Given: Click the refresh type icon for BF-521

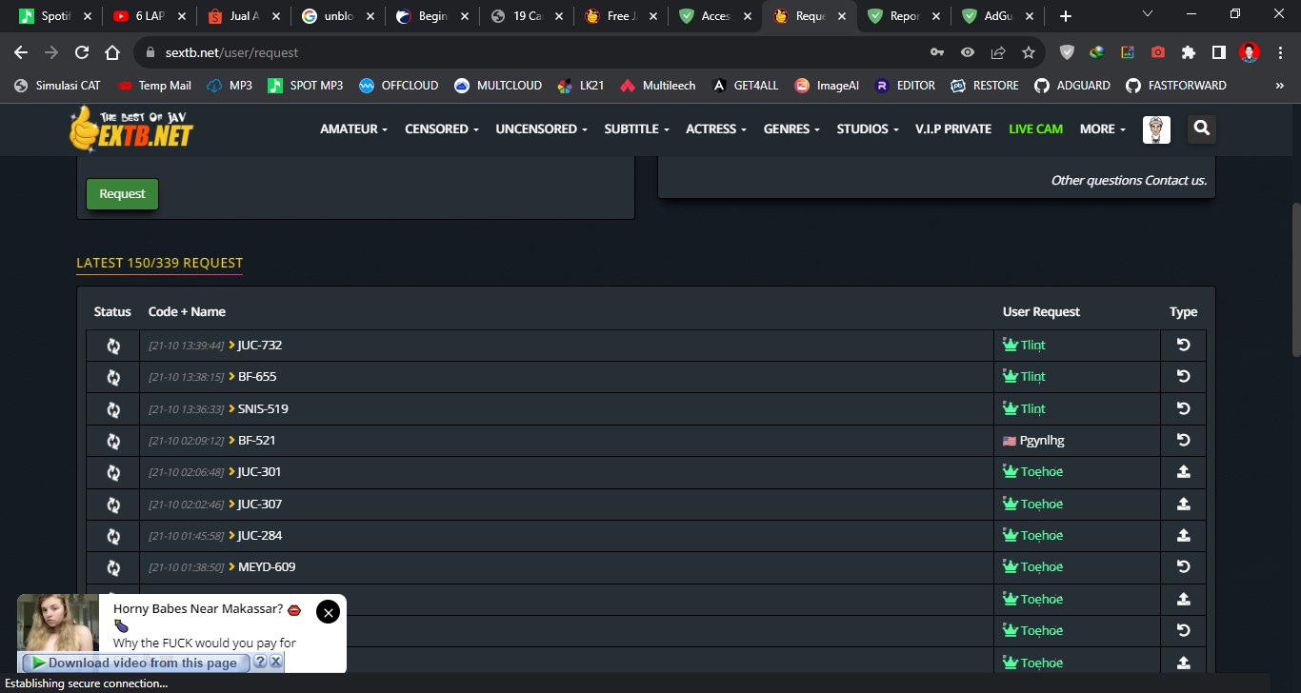Looking at the screenshot, I should [1183, 441].
